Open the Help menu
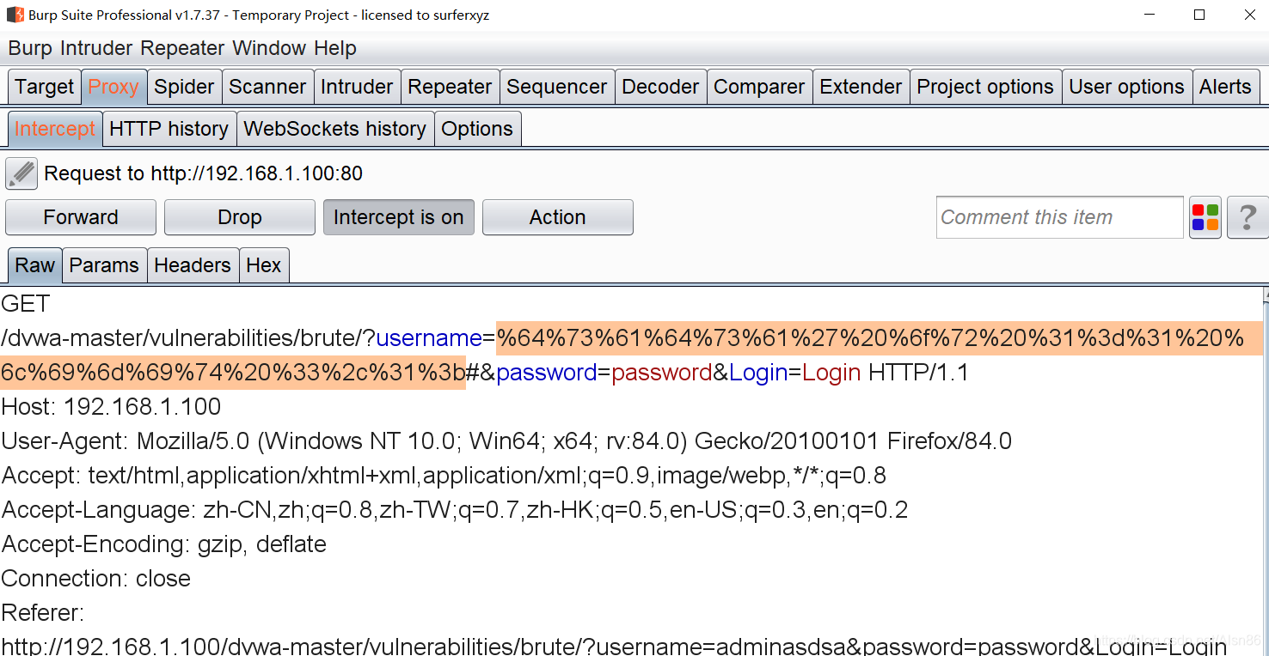Image resolution: width=1269 pixels, height=656 pixels. click(x=335, y=48)
